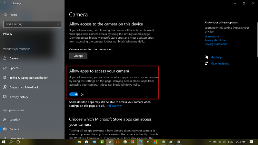Click the Camera icon in sidebar

tap(5, 129)
